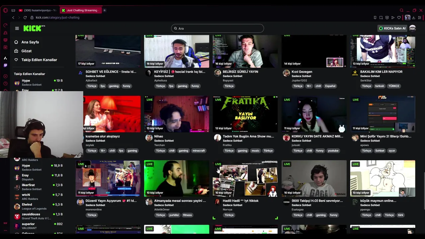Viewport: 425px width, 239px height.
Task: Open followed channel superior
Action: click(x=38, y=226)
